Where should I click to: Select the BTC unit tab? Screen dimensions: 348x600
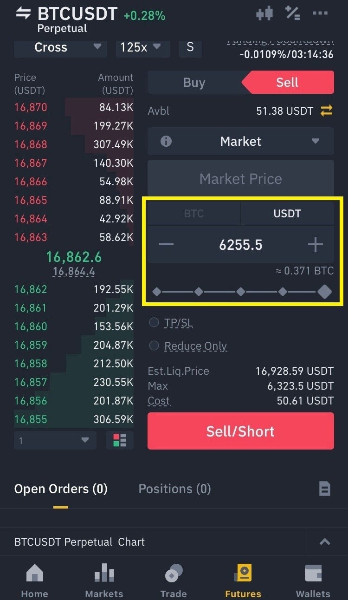coord(194,214)
